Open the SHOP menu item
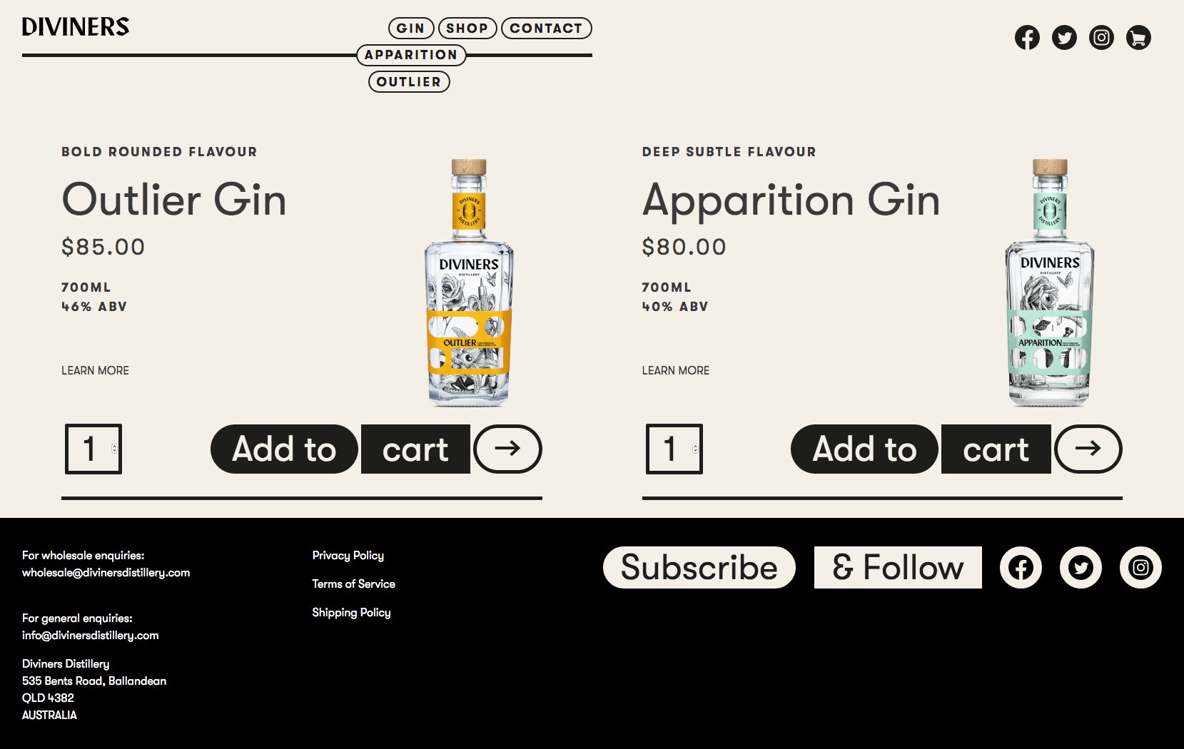Image resolution: width=1184 pixels, height=749 pixels. 467,29
